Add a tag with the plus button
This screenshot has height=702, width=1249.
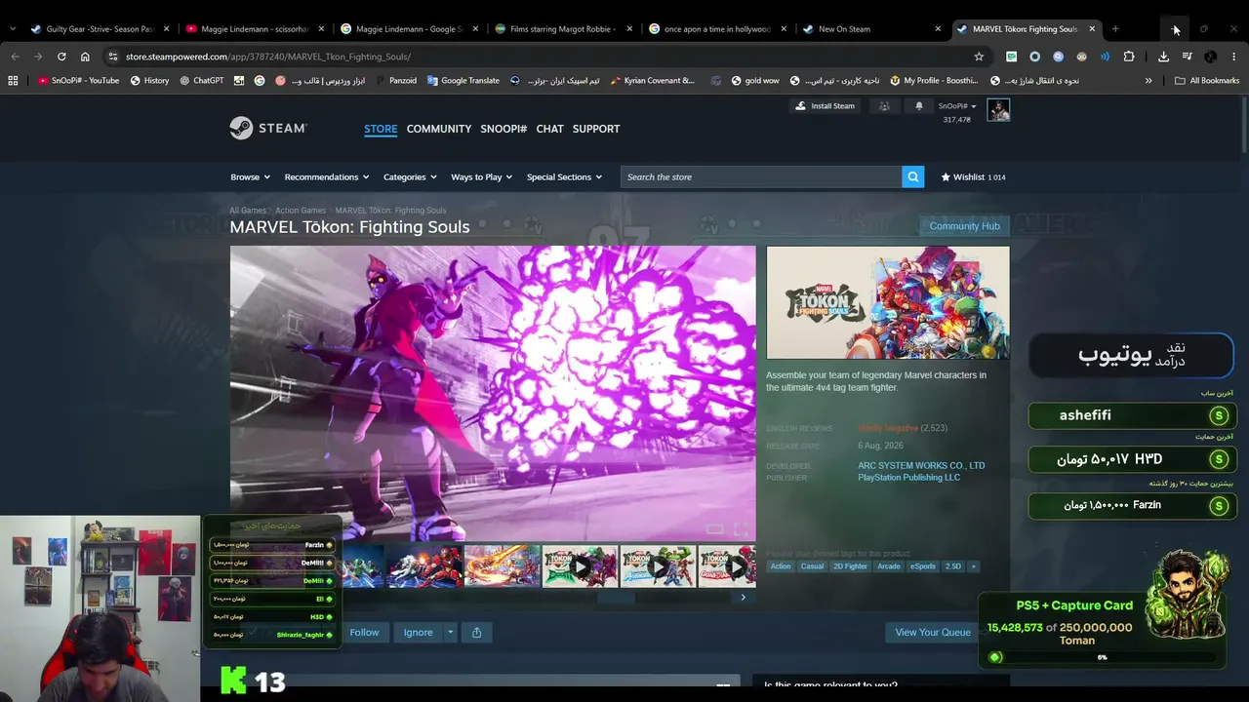[973, 566]
